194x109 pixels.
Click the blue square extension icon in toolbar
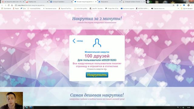tap(177, 5)
